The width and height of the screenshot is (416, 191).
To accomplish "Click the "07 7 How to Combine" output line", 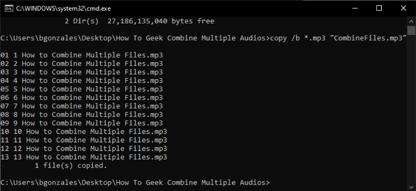I will click(82, 106).
